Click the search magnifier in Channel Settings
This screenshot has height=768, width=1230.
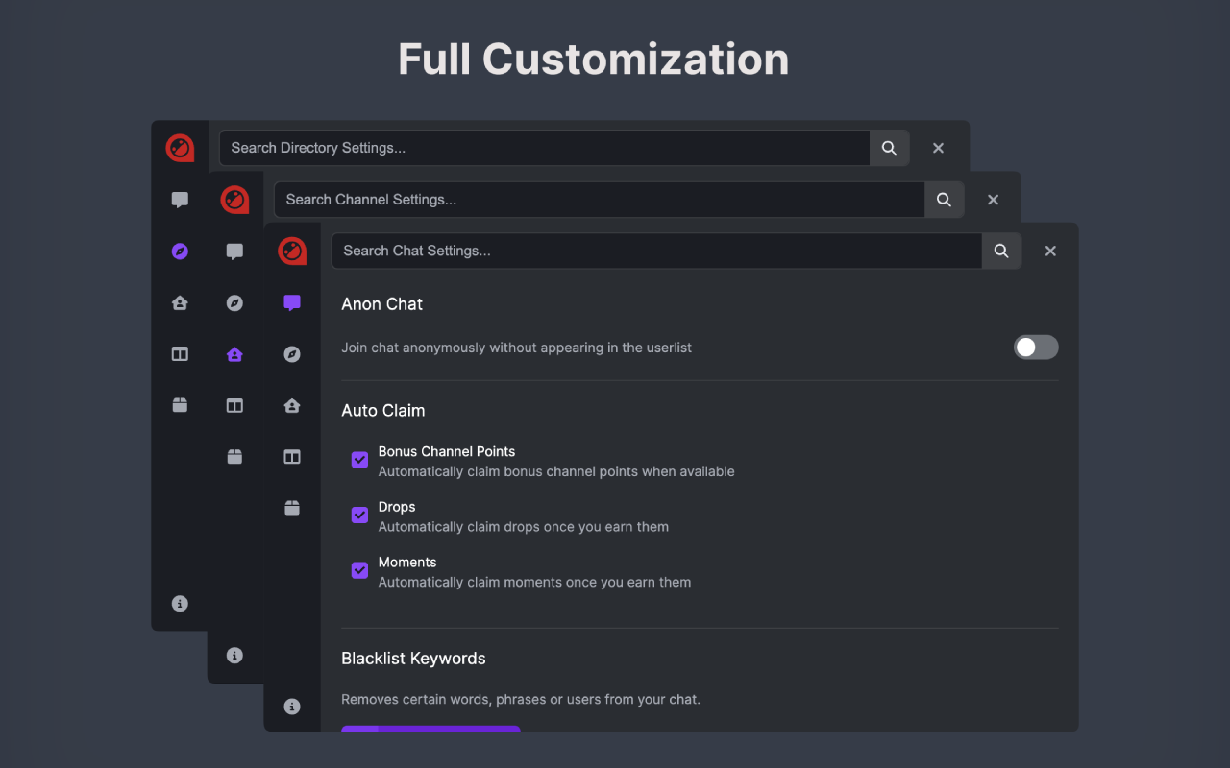[944, 200]
